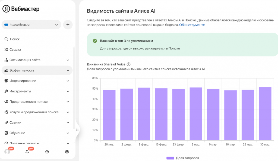The width and height of the screenshot is (278, 161).
Task: Click the Индексирование monitor icon
Action: [x=6, y=81]
